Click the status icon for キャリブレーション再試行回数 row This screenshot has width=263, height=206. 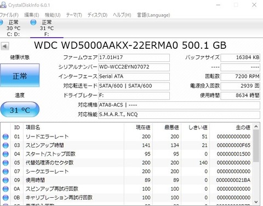(x=5, y=198)
